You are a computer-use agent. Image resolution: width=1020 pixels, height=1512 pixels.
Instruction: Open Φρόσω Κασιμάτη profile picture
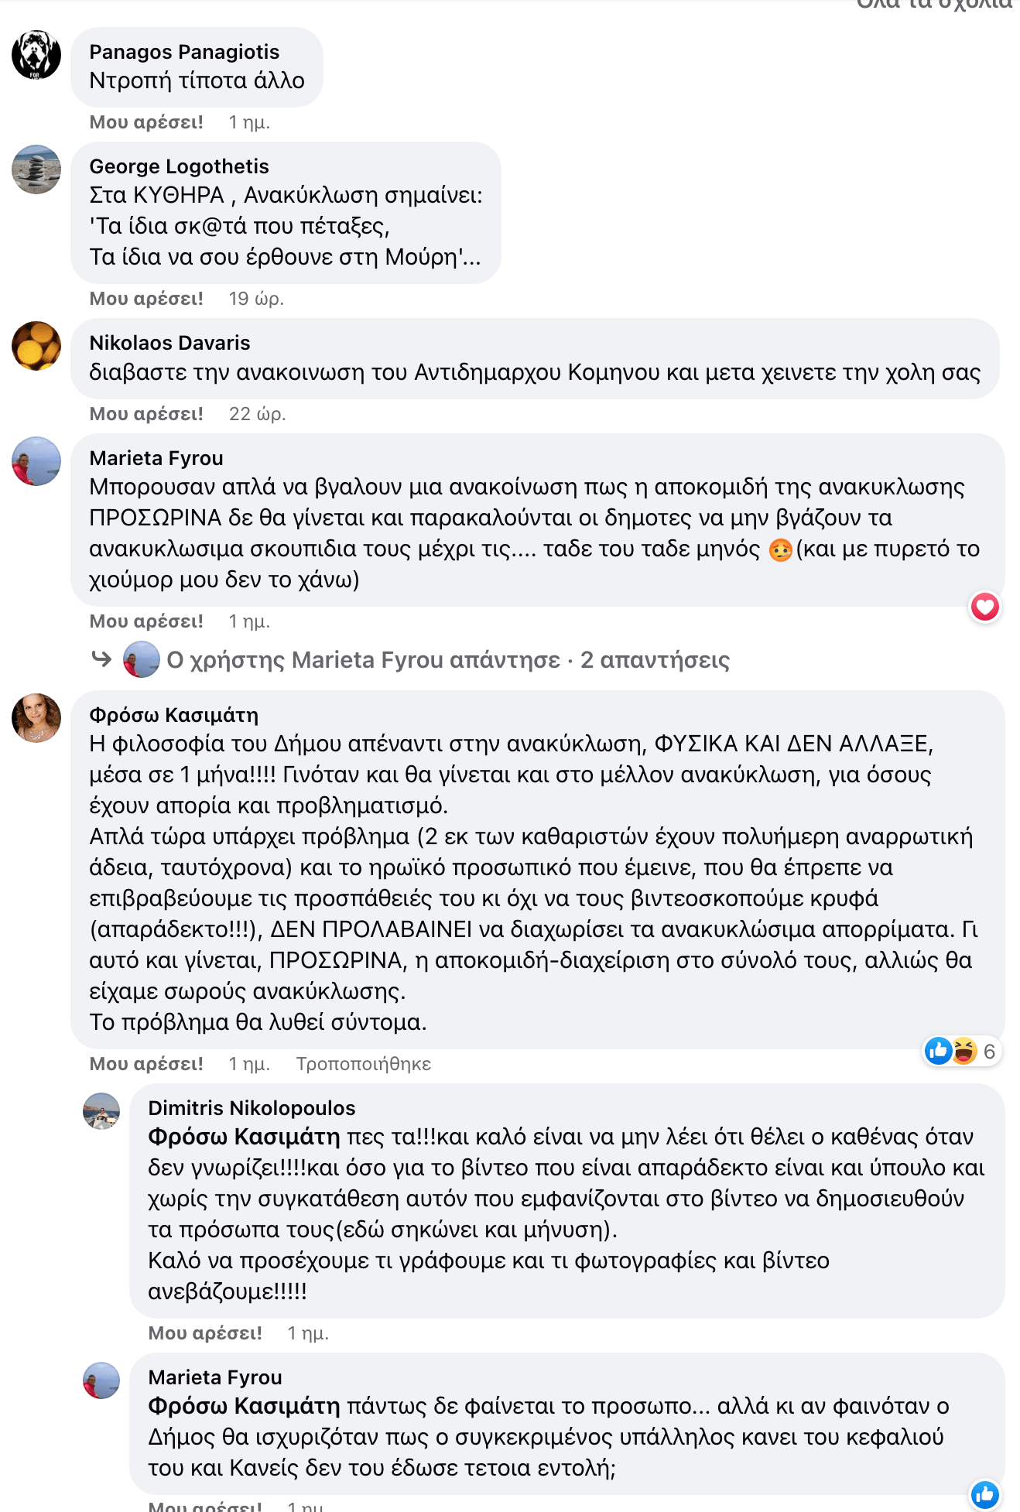36,717
